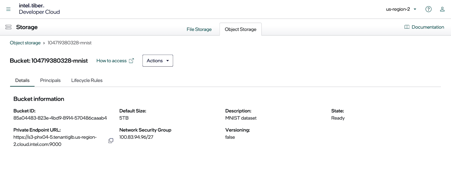Navigate to Object storage breadcrumb link
451x178 pixels.
(25, 43)
